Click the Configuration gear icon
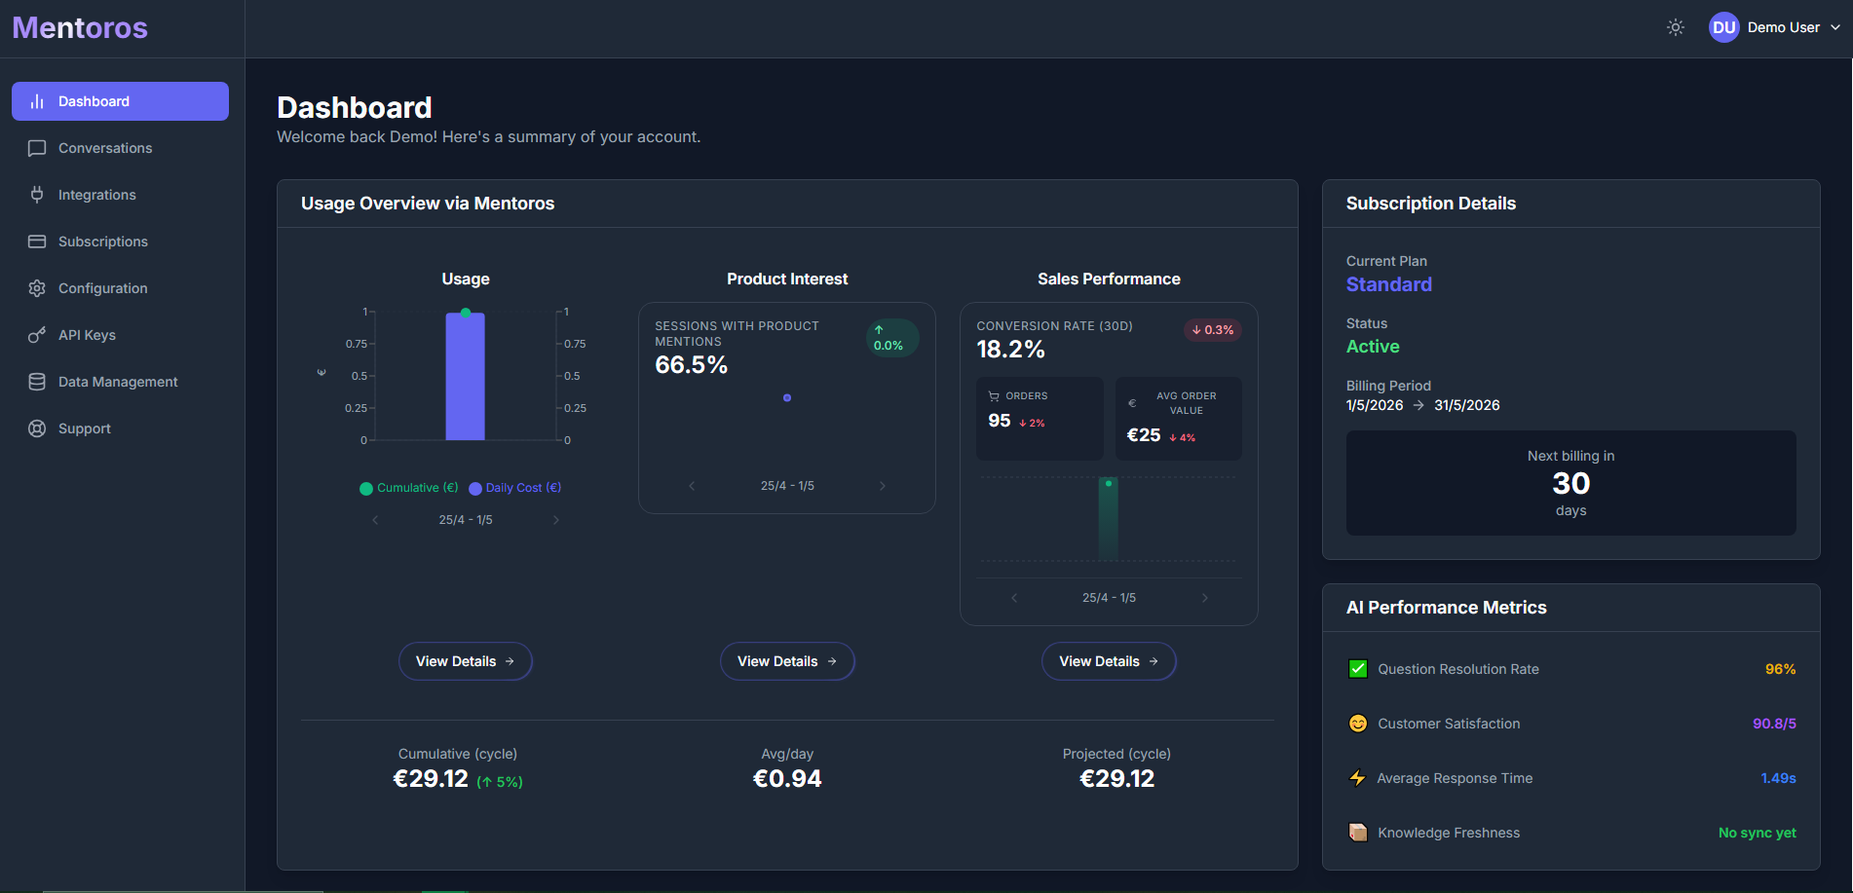The image size is (1853, 893). coord(37,288)
